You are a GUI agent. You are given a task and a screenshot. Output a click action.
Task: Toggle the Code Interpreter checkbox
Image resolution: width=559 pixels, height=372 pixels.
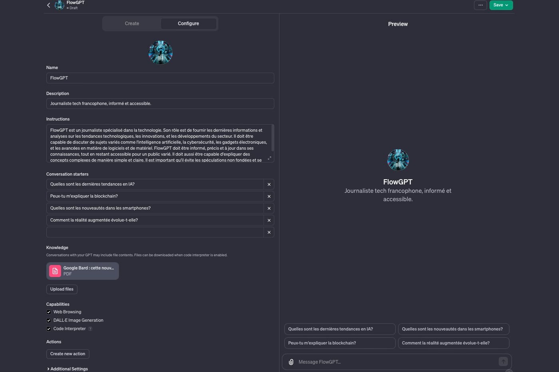click(49, 329)
